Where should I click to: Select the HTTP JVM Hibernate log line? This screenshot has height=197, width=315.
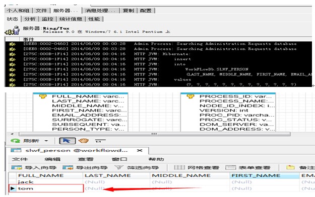point(158,54)
